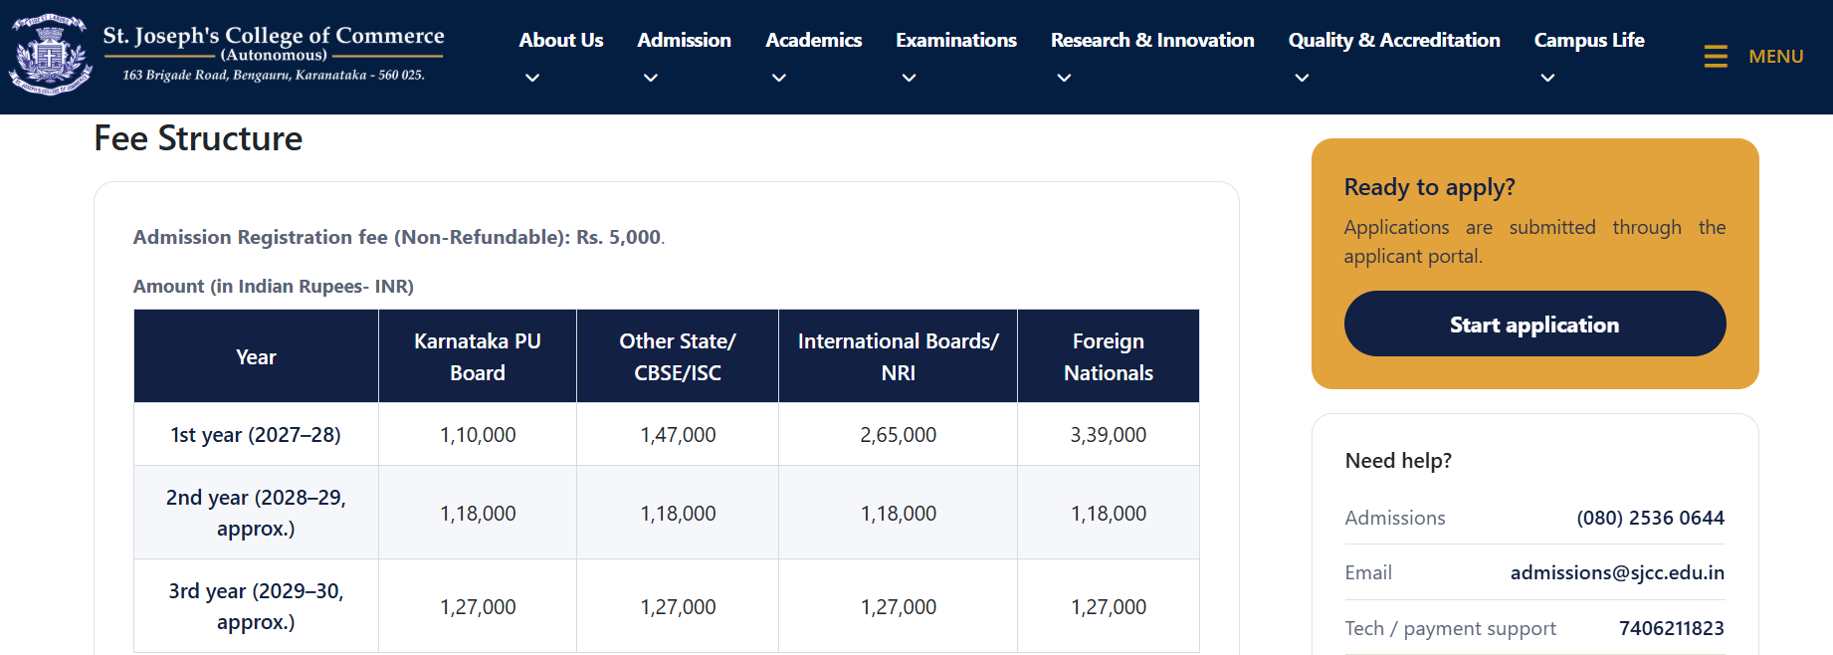The image size is (1833, 655).
Task: Expand the chevron under Examinations
Action: (910, 78)
